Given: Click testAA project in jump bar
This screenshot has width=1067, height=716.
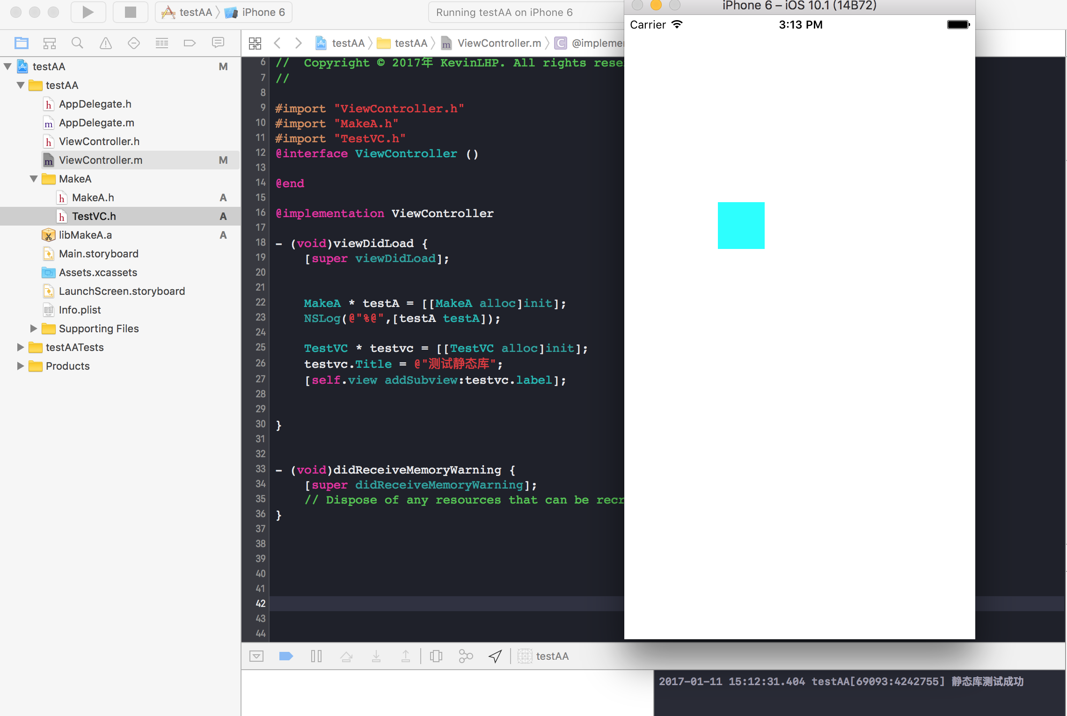Looking at the screenshot, I should pyautogui.click(x=340, y=43).
